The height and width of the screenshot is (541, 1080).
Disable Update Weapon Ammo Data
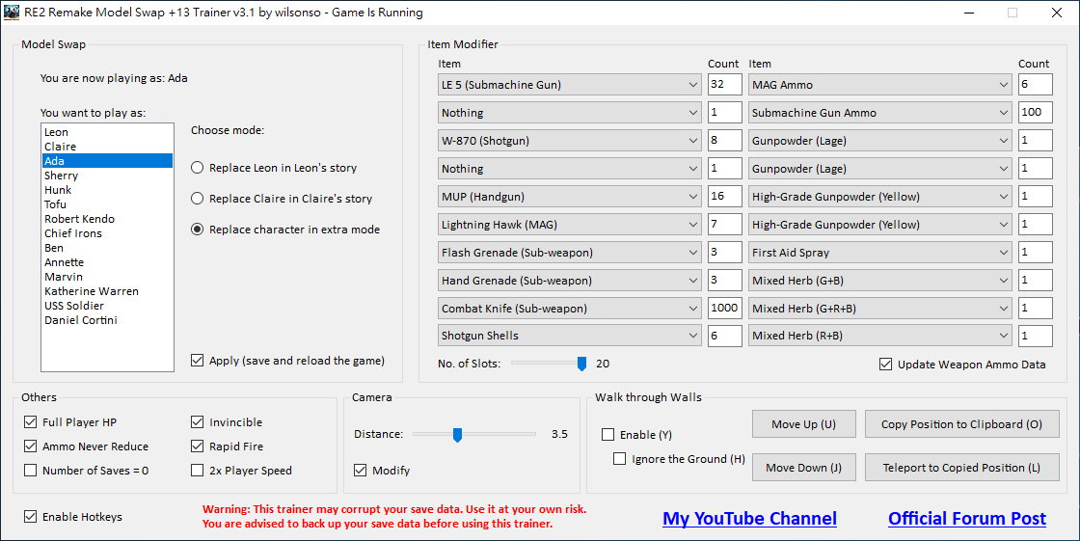coord(885,365)
